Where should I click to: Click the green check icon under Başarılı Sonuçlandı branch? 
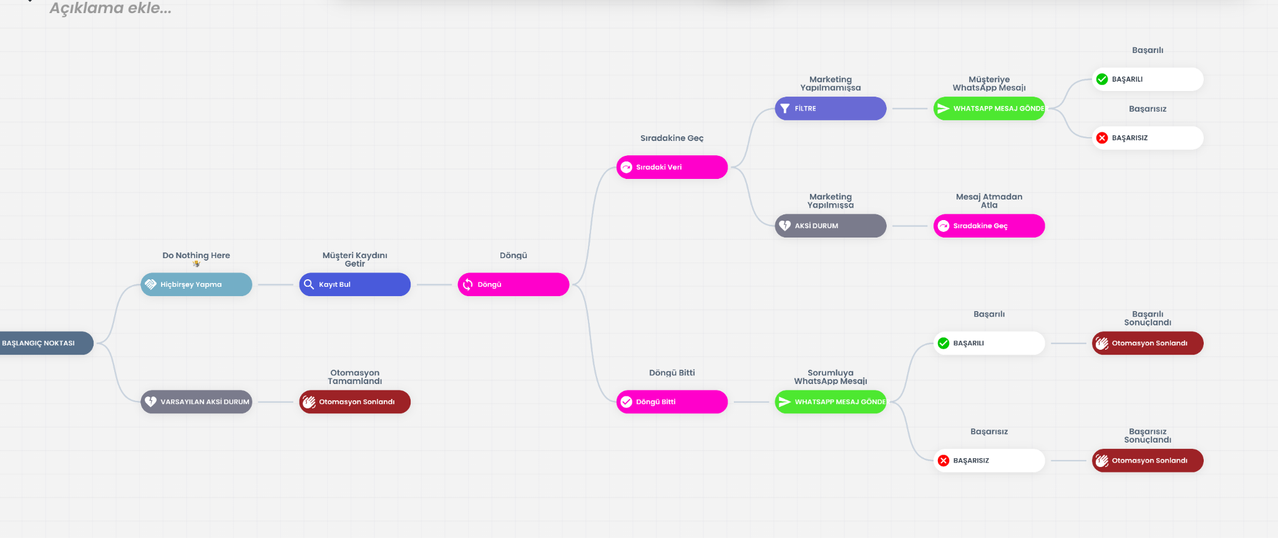[x=944, y=343]
